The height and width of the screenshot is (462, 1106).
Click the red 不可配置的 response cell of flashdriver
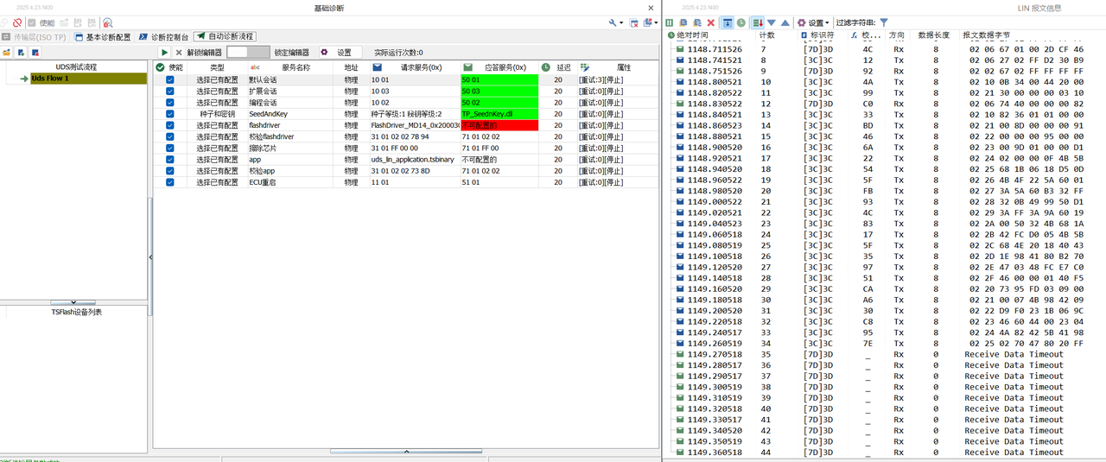coord(499,125)
